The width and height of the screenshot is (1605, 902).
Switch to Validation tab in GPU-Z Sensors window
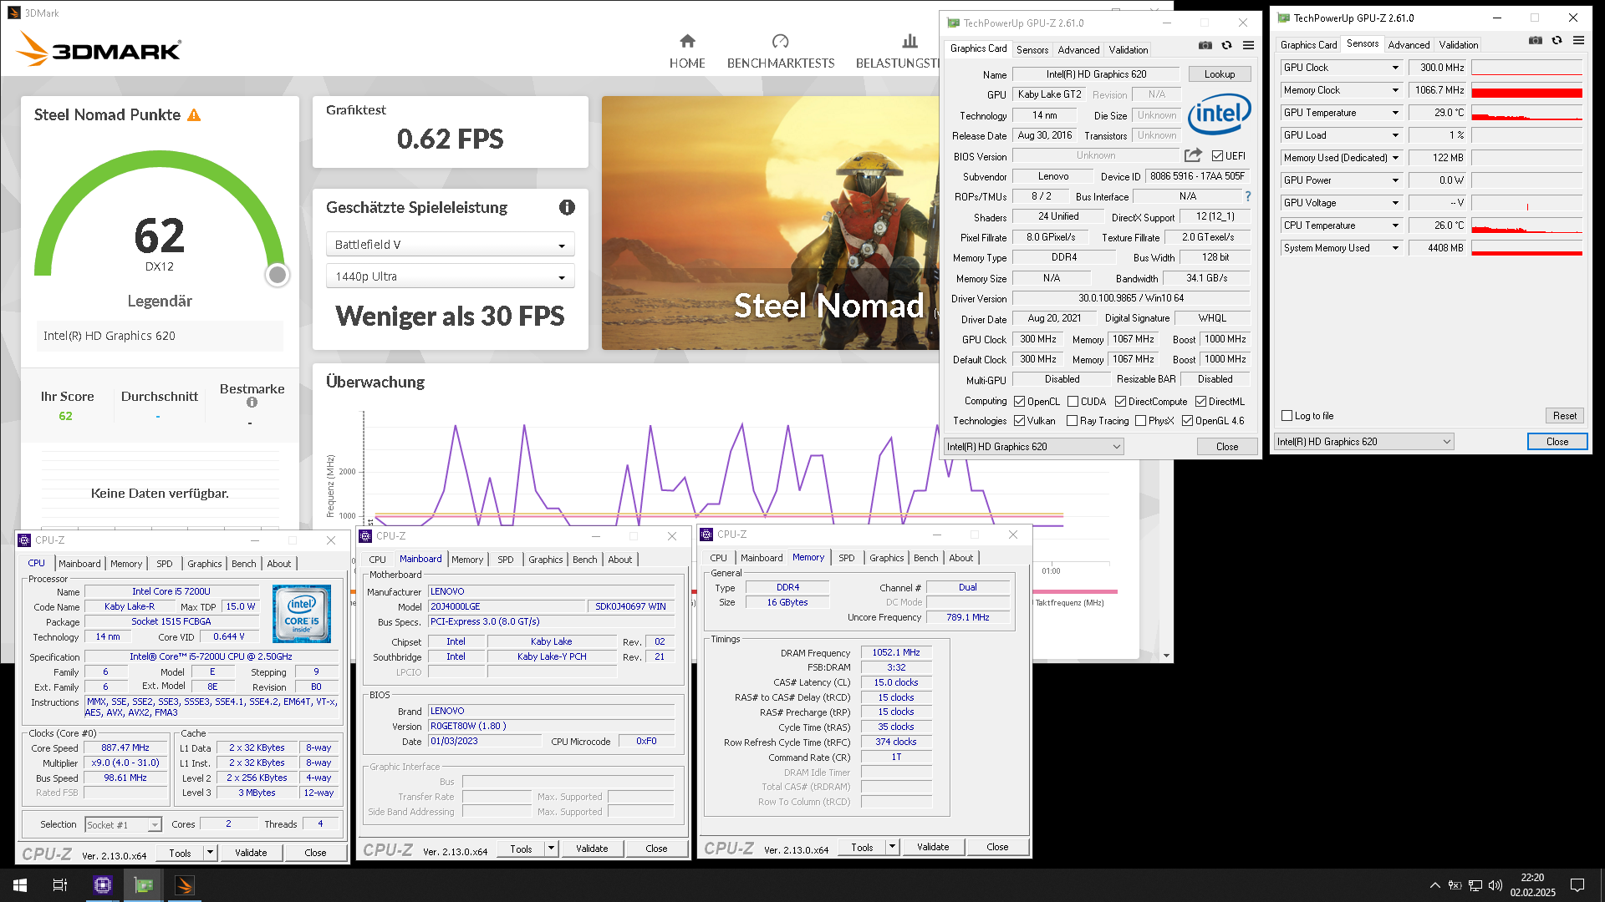1459,45
